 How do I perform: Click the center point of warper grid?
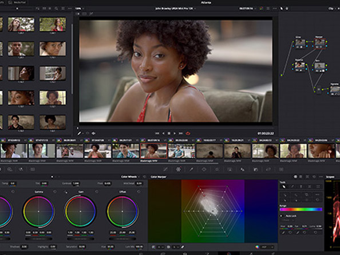tap(213, 211)
